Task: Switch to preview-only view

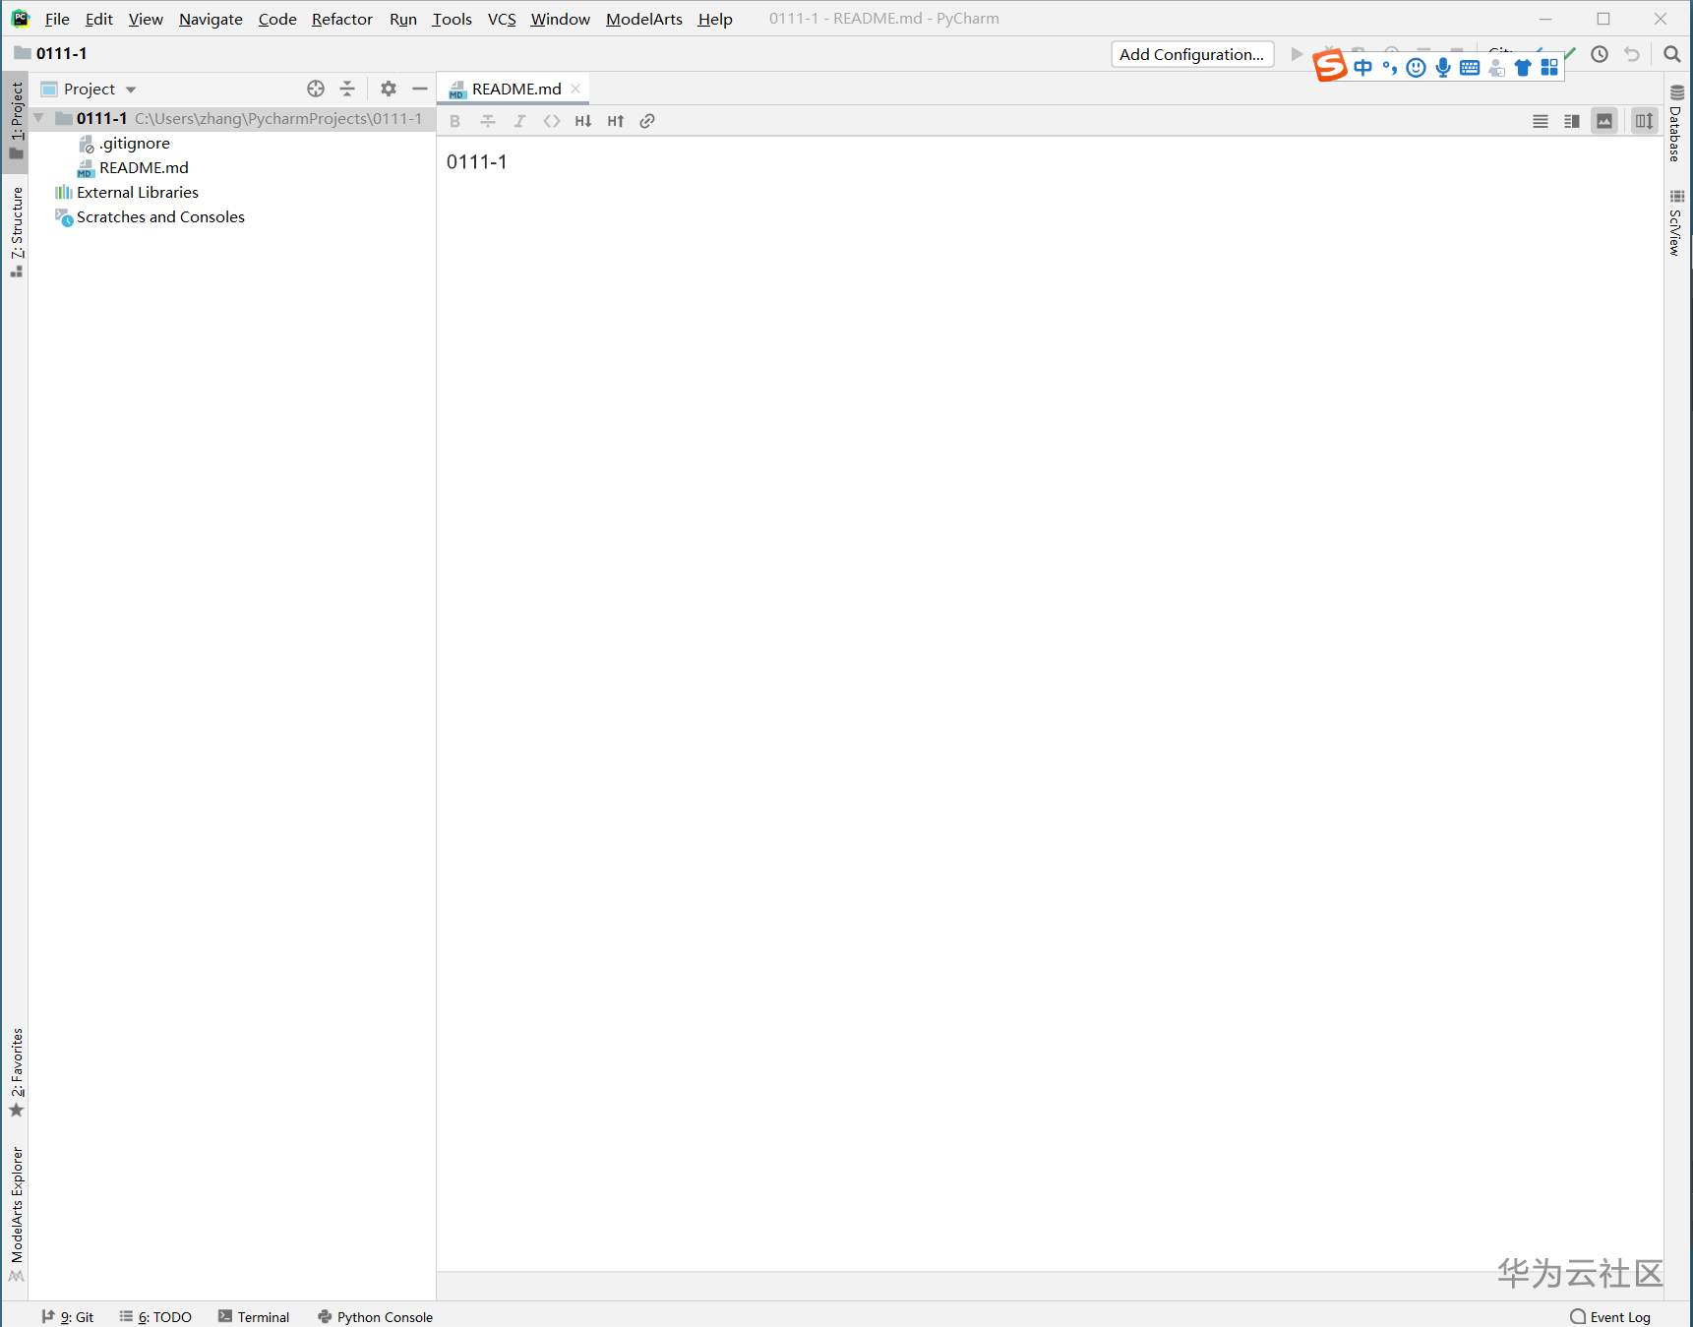Action: point(1604,121)
